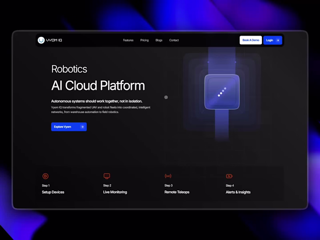Image resolution: width=320 pixels, height=240 pixels.
Task: Click the Step 4 label
Action: 230,186
